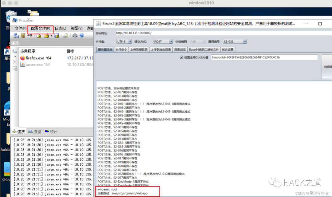Click the first 19:21:30 javaw.exe log entry
Screen dimensions: 332x197
[53, 140]
